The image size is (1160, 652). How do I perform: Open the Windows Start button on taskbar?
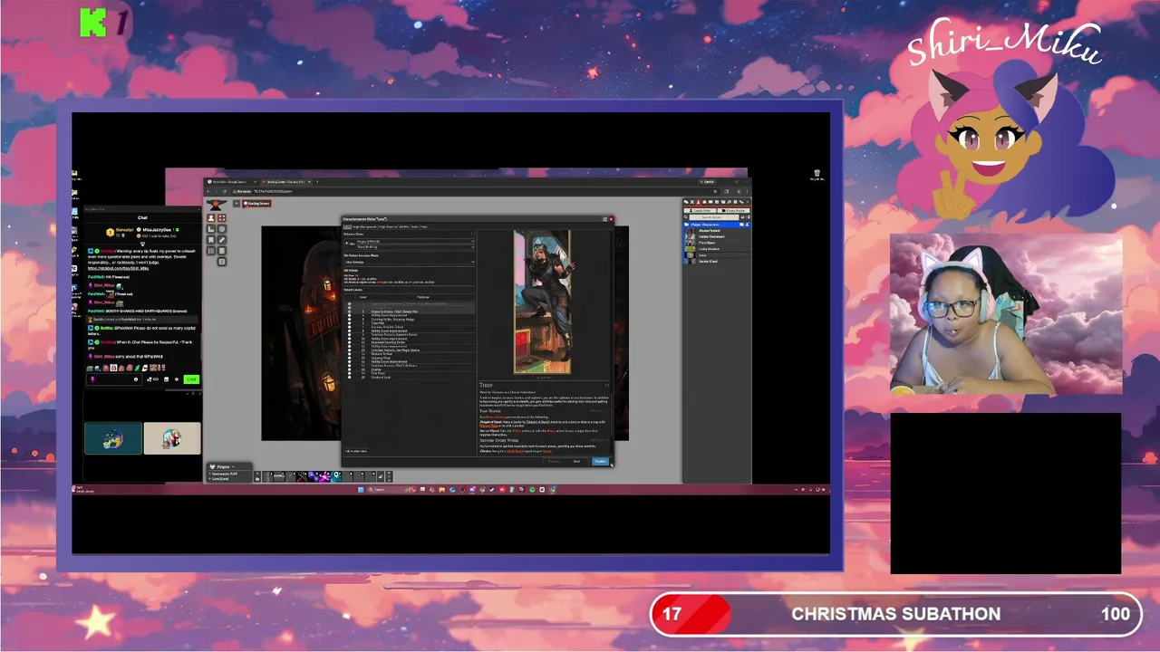coord(361,490)
